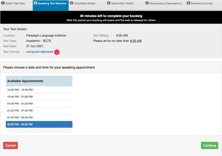Click the red computer-delivered monitor icon

(57, 52)
